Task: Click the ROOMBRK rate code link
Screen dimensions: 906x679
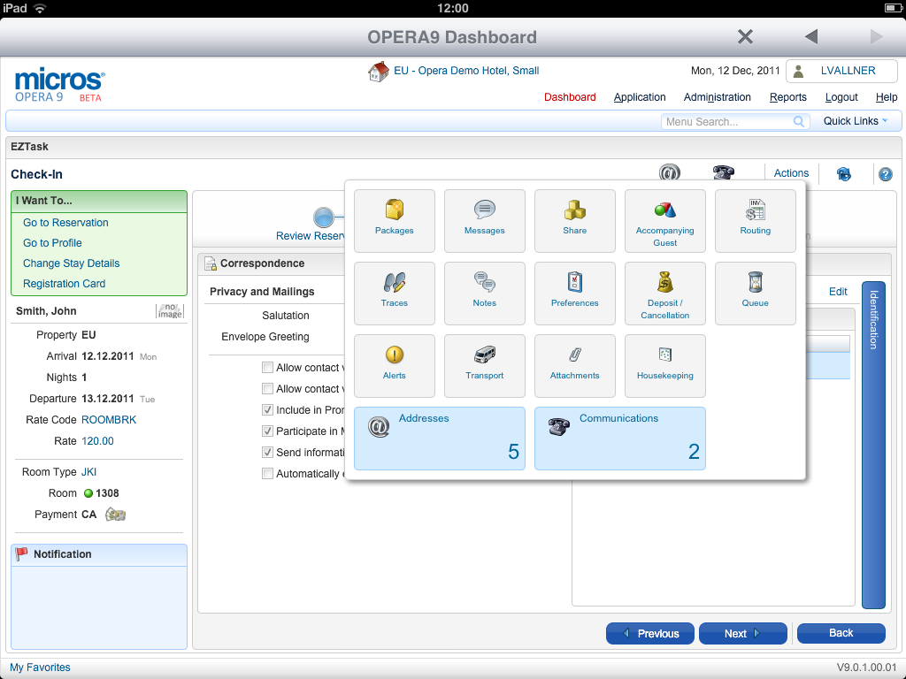Action: point(109,420)
